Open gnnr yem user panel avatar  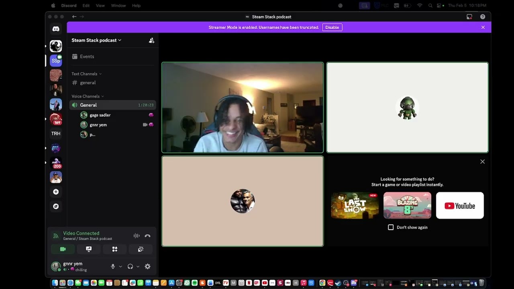point(56,267)
